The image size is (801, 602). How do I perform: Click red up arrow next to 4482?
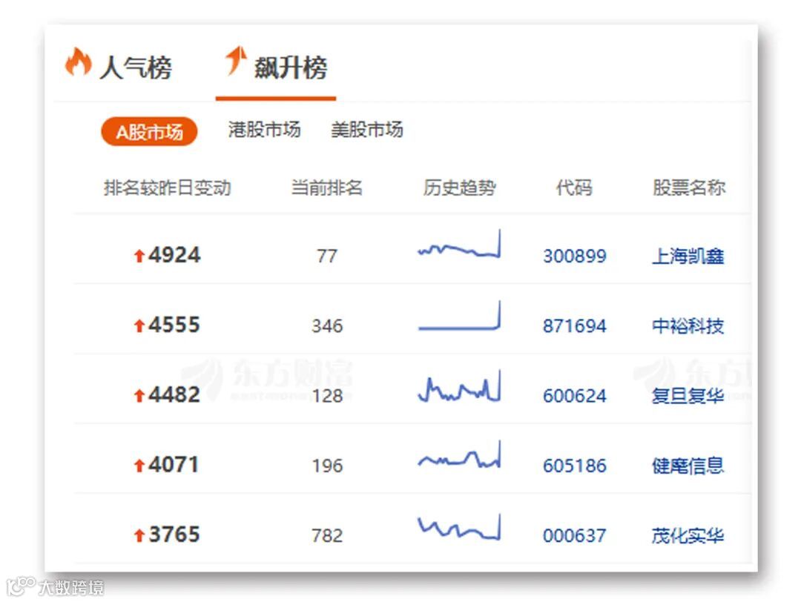[139, 396]
